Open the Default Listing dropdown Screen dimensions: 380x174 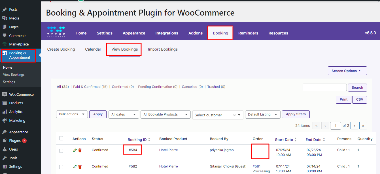coord(263,114)
